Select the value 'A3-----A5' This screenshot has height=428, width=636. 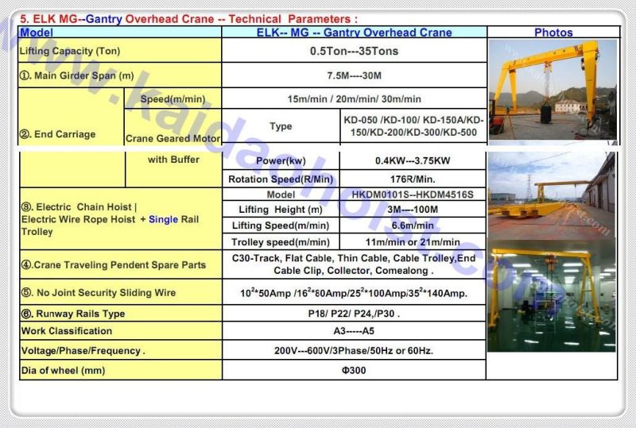(354, 331)
